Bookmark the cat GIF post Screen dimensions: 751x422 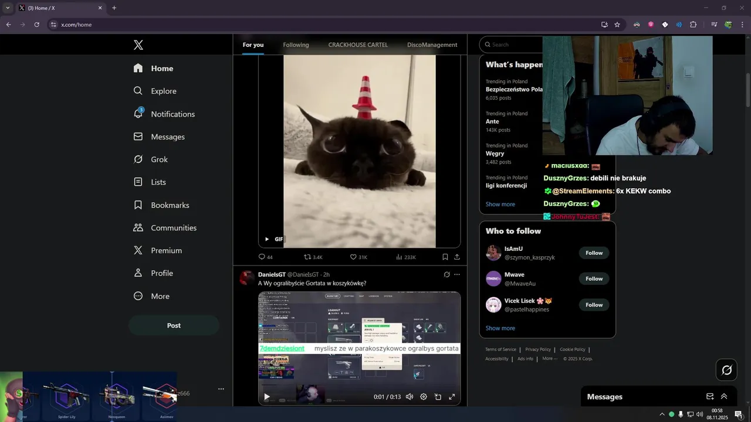(445, 257)
